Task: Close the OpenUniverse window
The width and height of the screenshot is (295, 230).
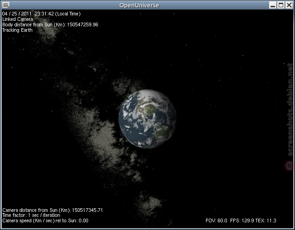Action: tap(289, 5)
